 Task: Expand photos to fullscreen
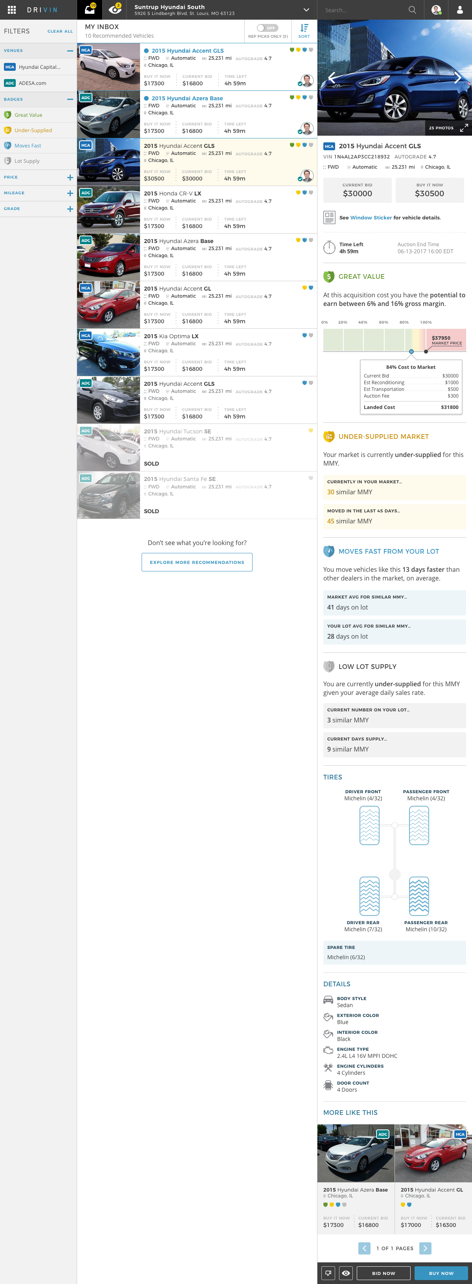463,128
